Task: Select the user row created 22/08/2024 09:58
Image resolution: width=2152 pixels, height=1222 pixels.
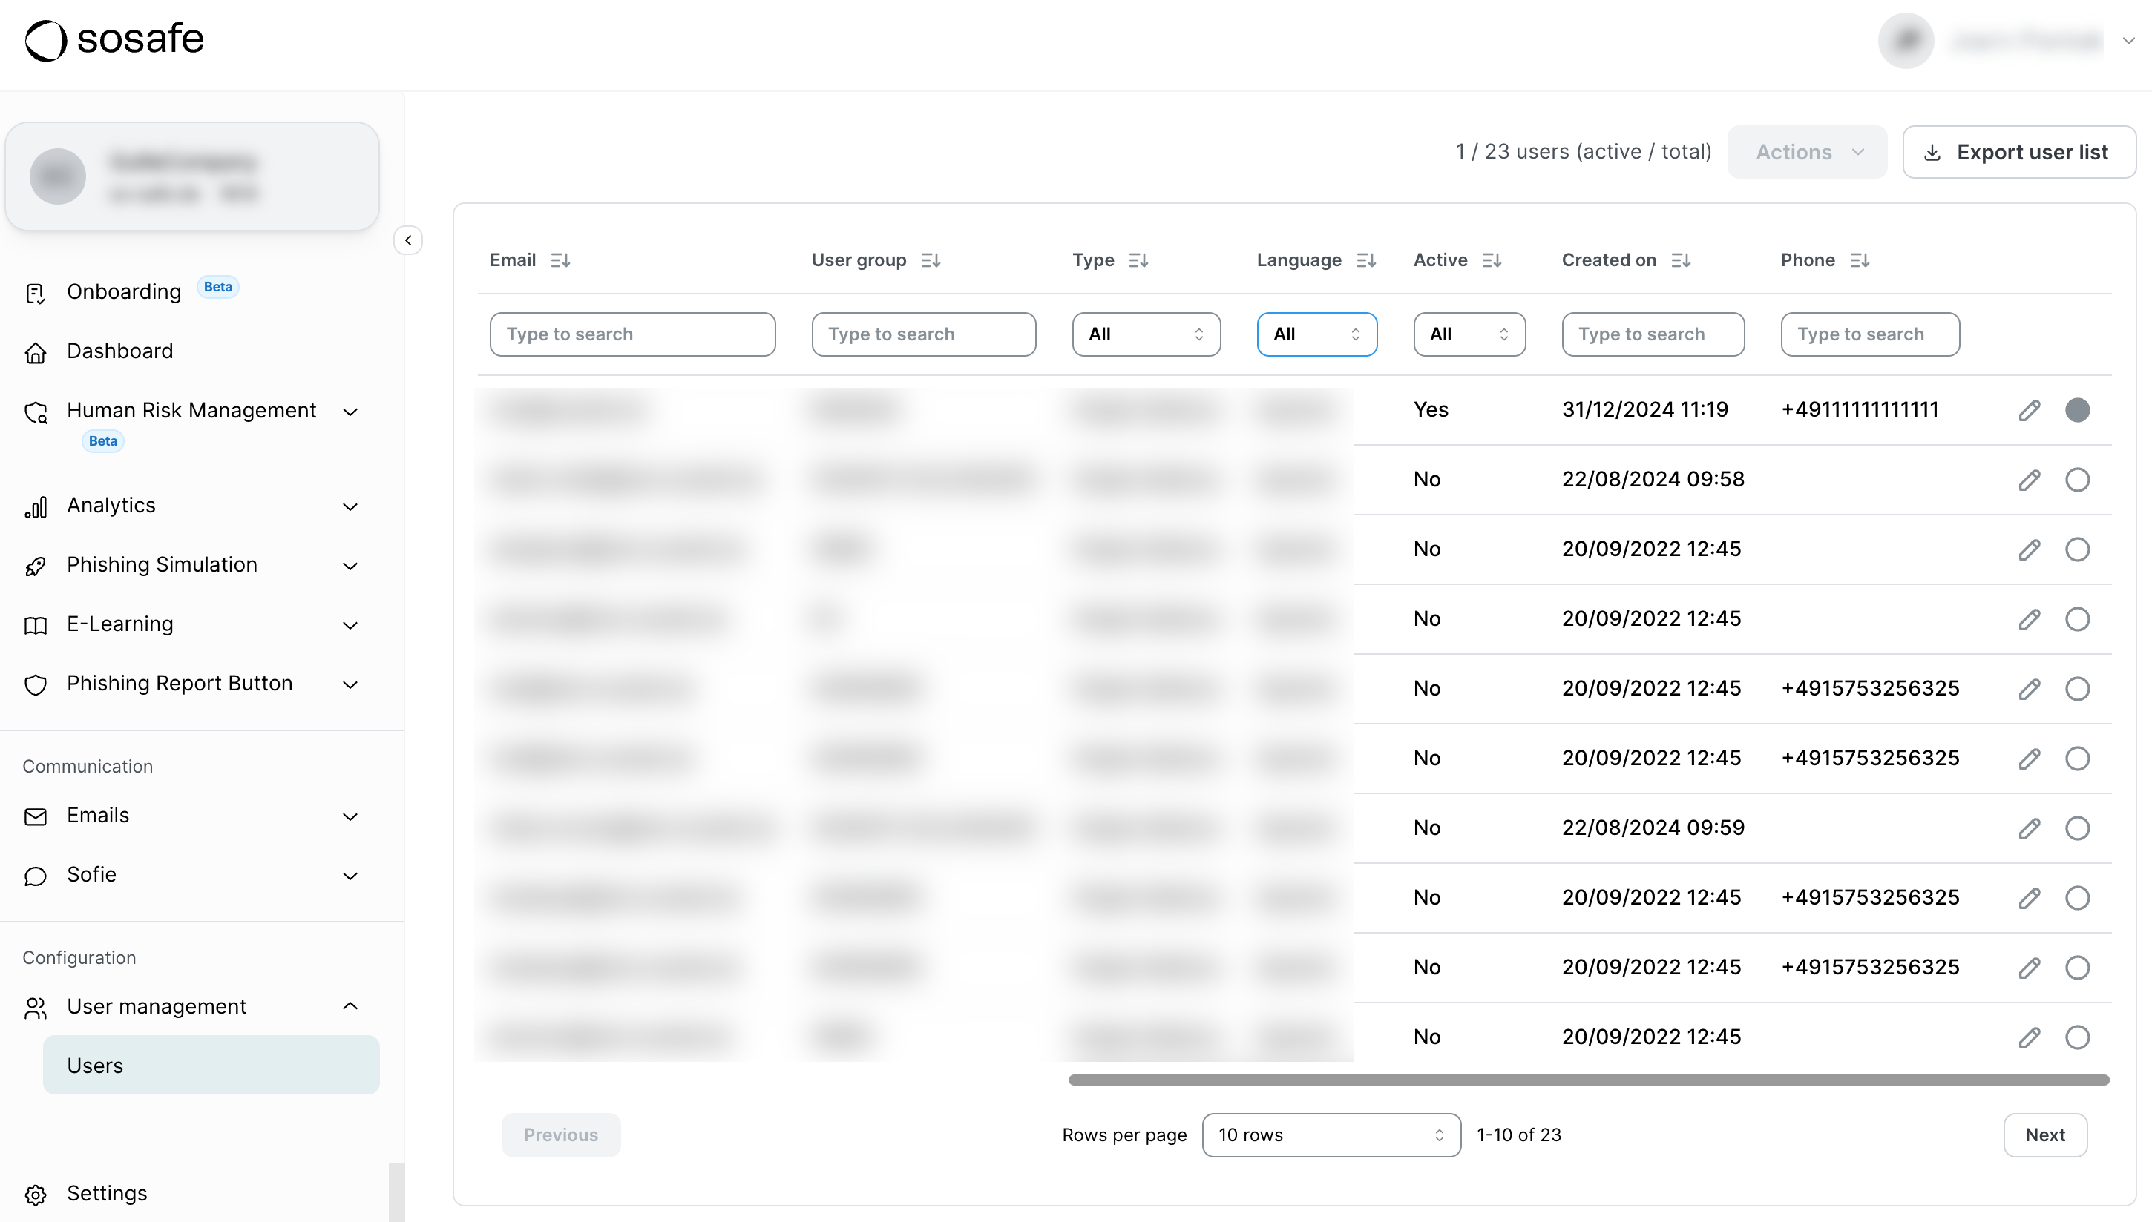Action: pyautogui.click(x=2076, y=480)
